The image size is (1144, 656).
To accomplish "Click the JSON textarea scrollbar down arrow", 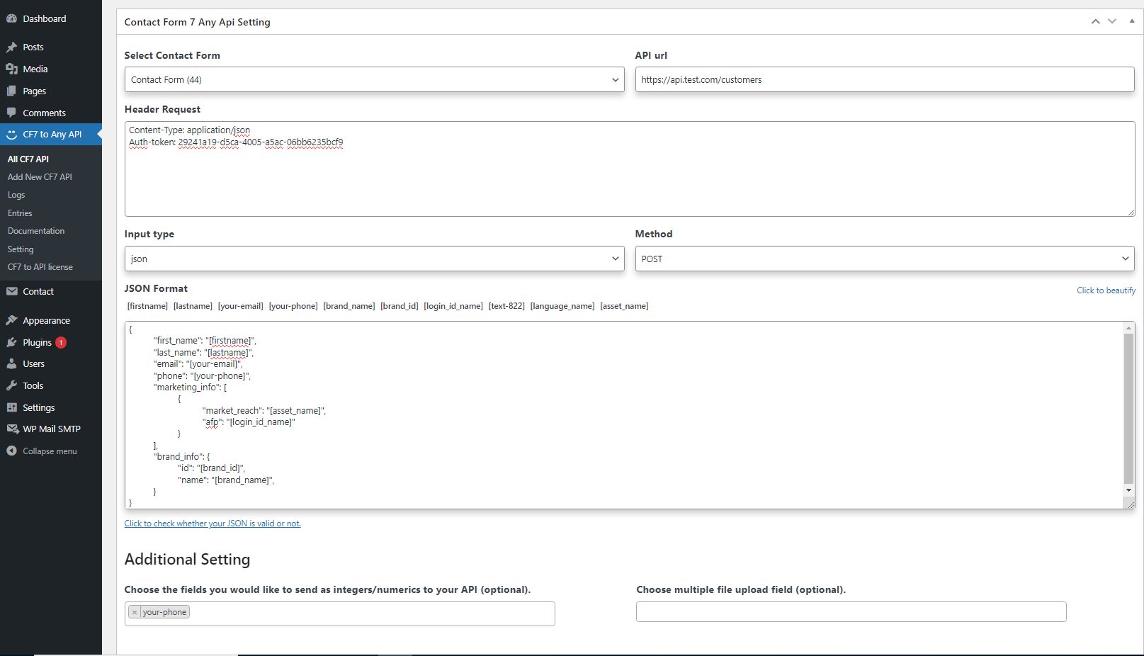I will [1128, 490].
